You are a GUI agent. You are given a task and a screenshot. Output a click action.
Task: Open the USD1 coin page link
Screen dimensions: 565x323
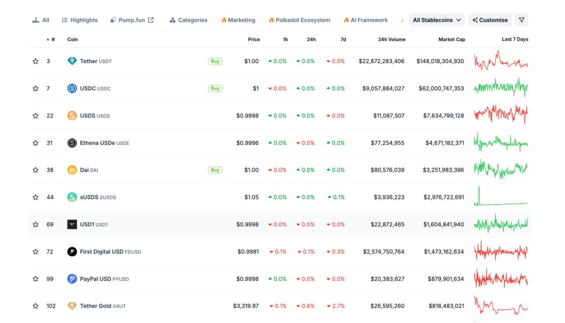94,224
